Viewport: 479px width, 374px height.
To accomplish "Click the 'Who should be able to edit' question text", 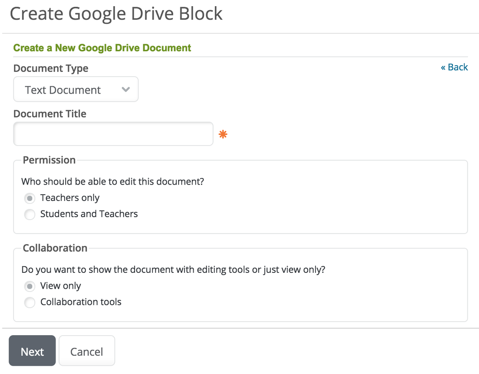I will [116, 182].
